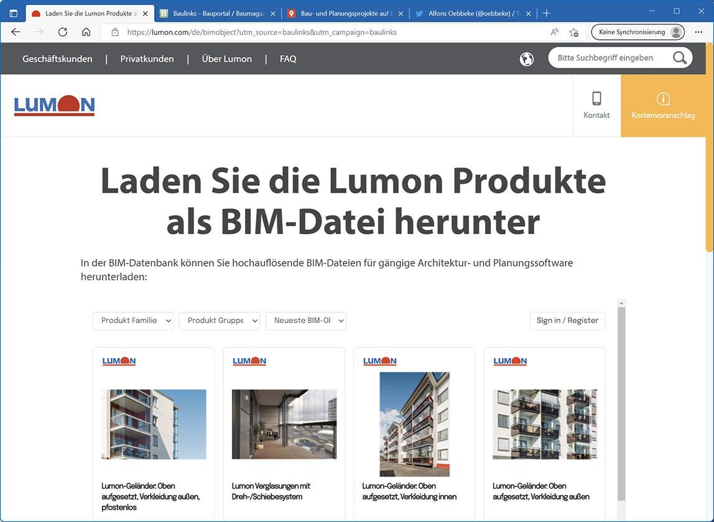Open 'Lumon Verglasungen mit Dreh-/Schiebesystem' title
This screenshot has height=522, width=714.
(271, 491)
